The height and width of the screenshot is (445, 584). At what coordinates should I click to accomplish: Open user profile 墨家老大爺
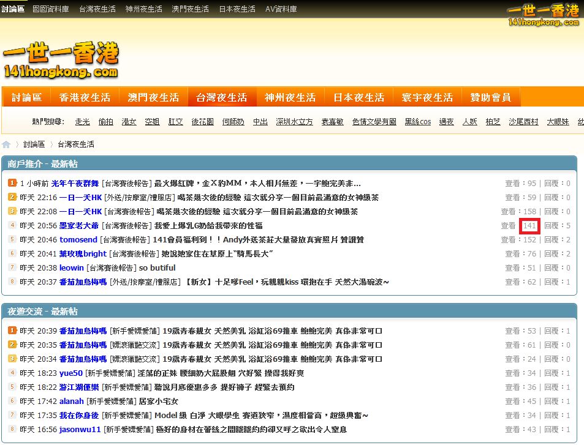pyautogui.click(x=79, y=226)
